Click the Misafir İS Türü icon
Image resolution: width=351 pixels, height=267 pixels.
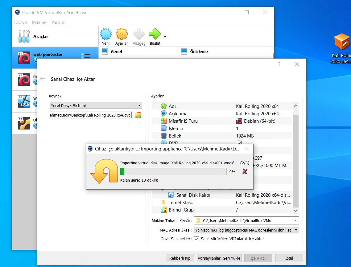164,121
